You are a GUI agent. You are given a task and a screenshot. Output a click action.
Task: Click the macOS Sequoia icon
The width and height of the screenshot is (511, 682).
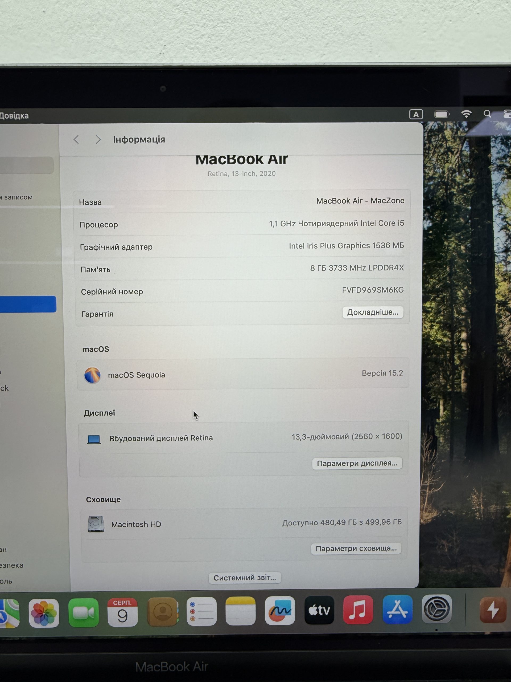click(x=92, y=375)
